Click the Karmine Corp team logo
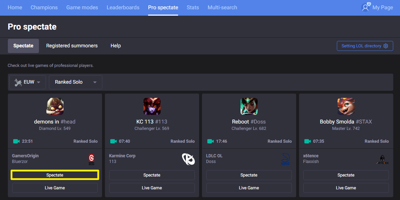Viewport: 400px width, 200px height. [188, 159]
